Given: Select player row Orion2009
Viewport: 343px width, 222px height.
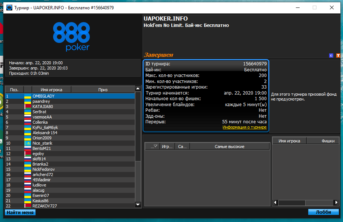Looking at the screenshot, I should 70,138.
